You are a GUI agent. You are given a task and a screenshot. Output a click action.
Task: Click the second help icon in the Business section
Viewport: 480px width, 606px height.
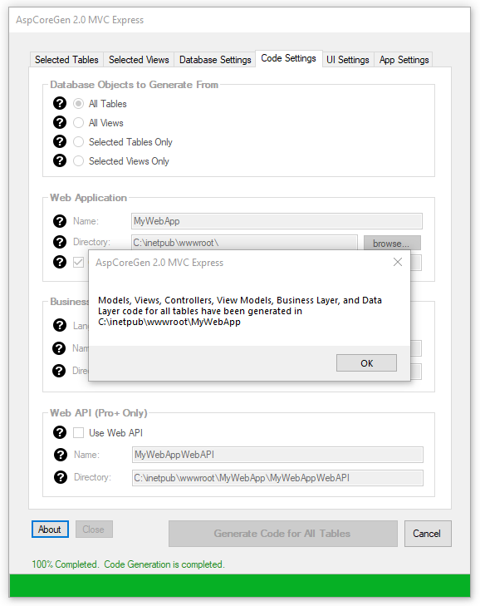pyautogui.click(x=59, y=348)
